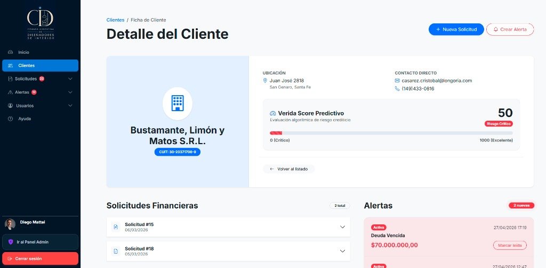Click the CUIT: 30-23371706-9 badge

[177, 152]
